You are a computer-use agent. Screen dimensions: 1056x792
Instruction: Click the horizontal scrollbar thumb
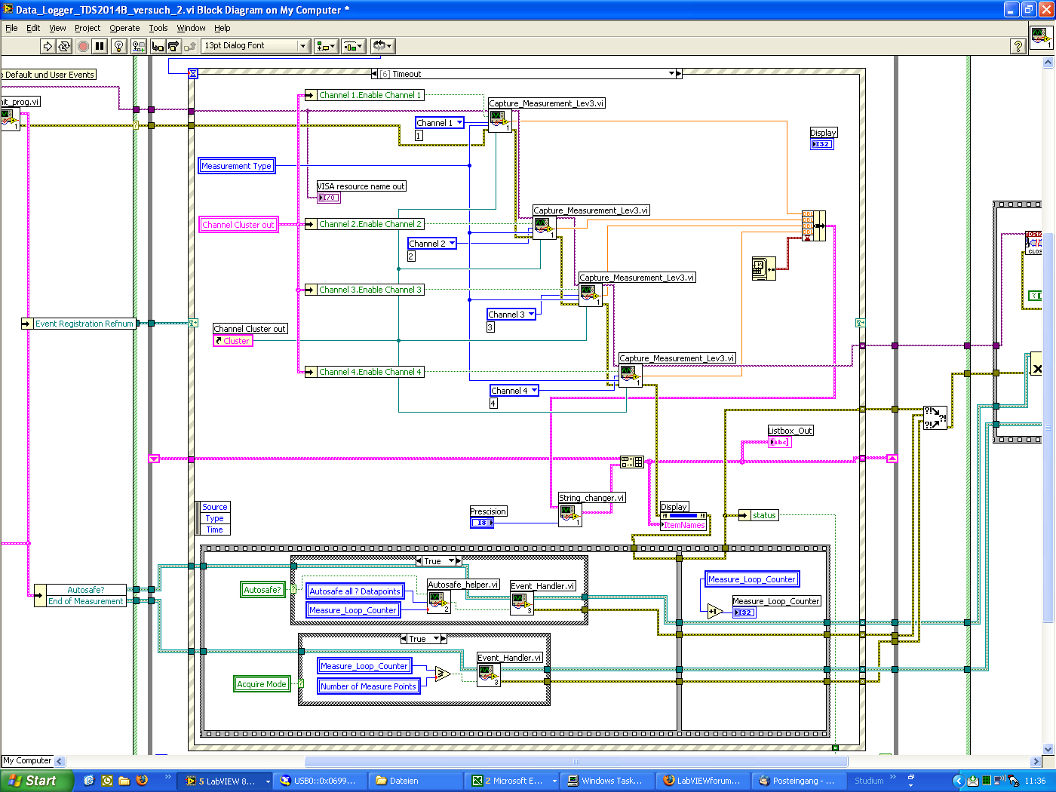pos(576,762)
